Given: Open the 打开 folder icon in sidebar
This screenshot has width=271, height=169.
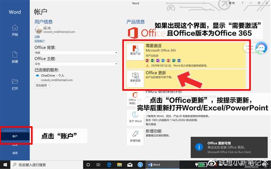Looking at the screenshot, I should pyautogui.click(x=15, y=85).
